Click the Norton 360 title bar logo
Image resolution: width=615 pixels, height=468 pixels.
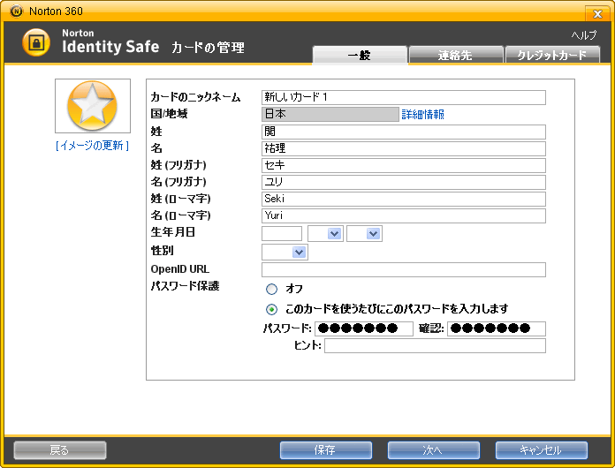(x=16, y=11)
